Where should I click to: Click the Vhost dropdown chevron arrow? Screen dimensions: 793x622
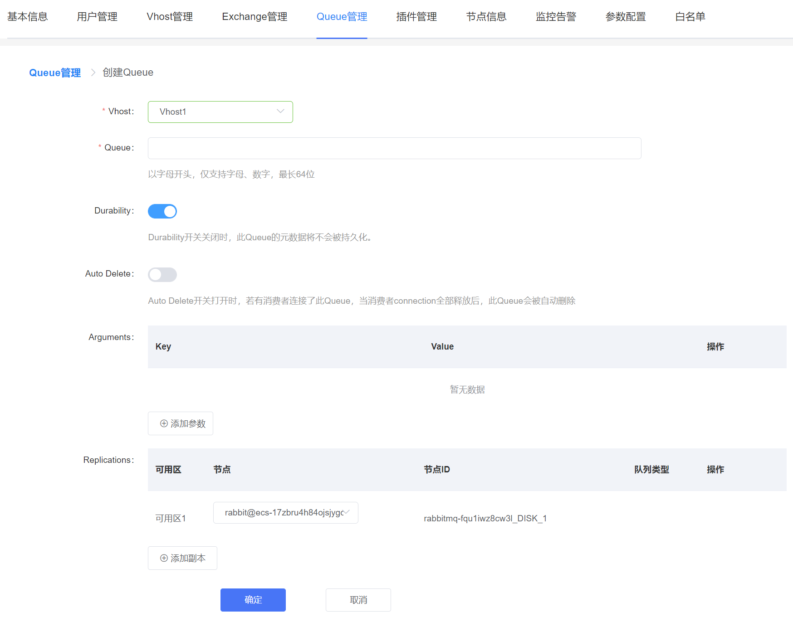(x=280, y=112)
